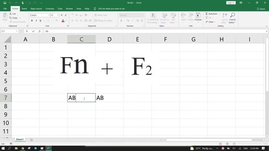Open the Font group dialog launcher
The width and height of the screenshot is (269, 151).
point(68,26)
